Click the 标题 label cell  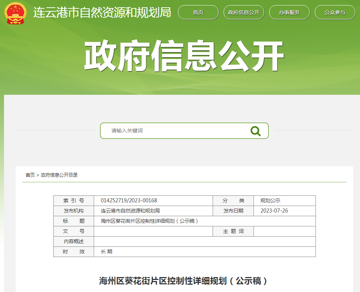click(74, 221)
